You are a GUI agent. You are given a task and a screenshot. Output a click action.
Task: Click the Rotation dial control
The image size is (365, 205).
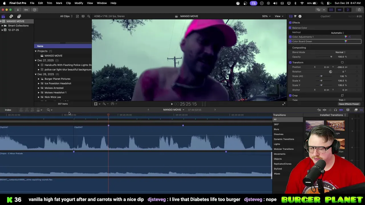click(x=330, y=71)
